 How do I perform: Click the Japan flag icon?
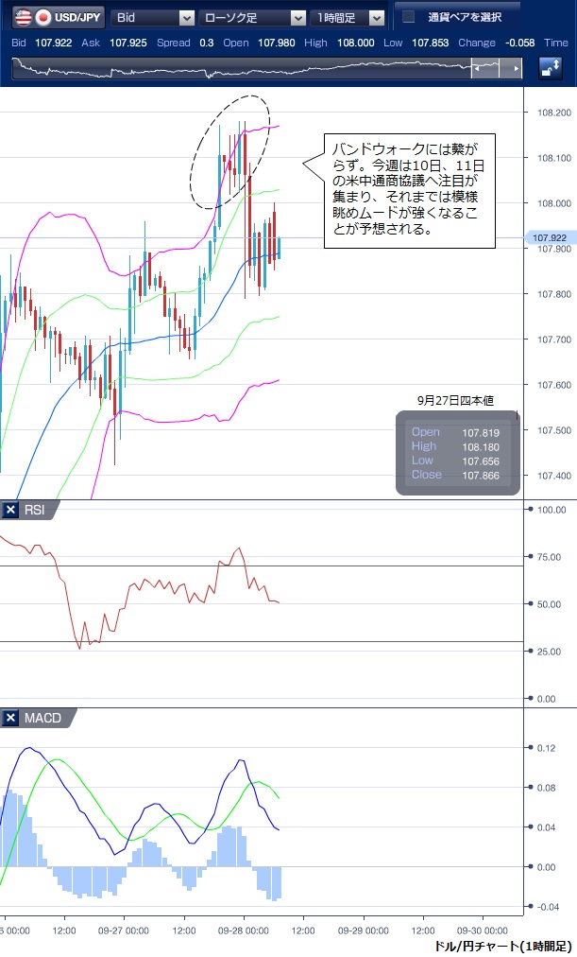[42, 17]
